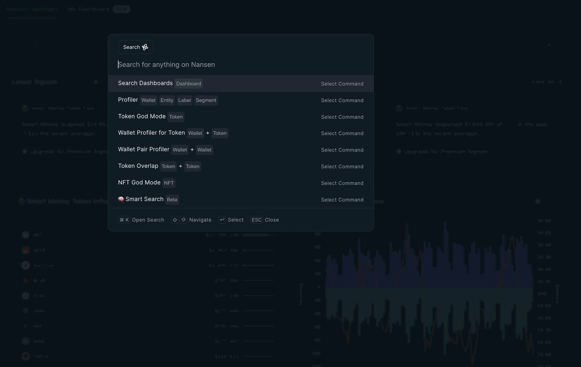Click the Token tag beside Token God Mode
The height and width of the screenshot is (367, 581).
176,117
